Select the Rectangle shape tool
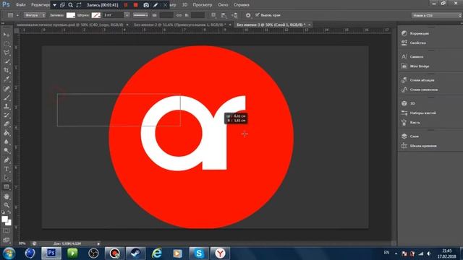463x260 pixels. click(x=7, y=186)
